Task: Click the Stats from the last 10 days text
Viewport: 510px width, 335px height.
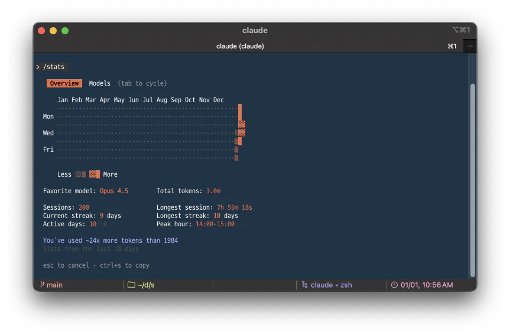Action: 91,249
